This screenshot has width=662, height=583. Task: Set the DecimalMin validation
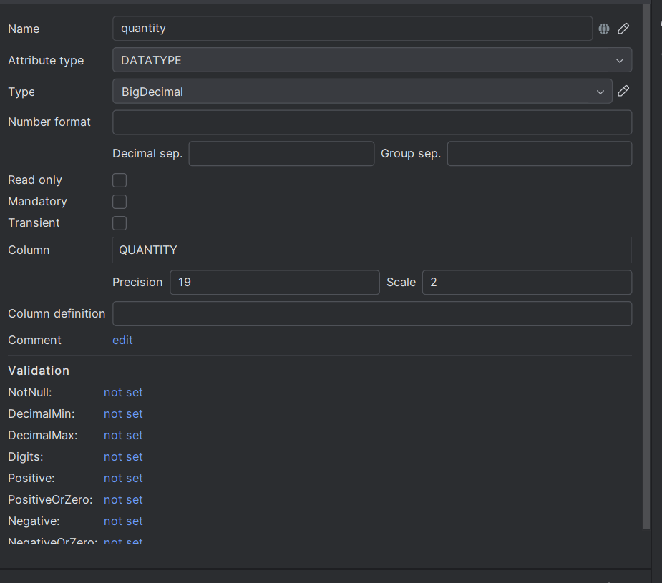pyautogui.click(x=123, y=414)
